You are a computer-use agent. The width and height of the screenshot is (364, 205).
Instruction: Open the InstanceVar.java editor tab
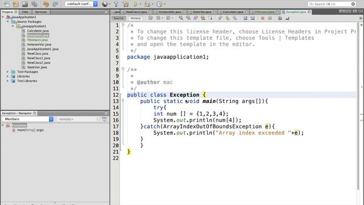(169, 12)
